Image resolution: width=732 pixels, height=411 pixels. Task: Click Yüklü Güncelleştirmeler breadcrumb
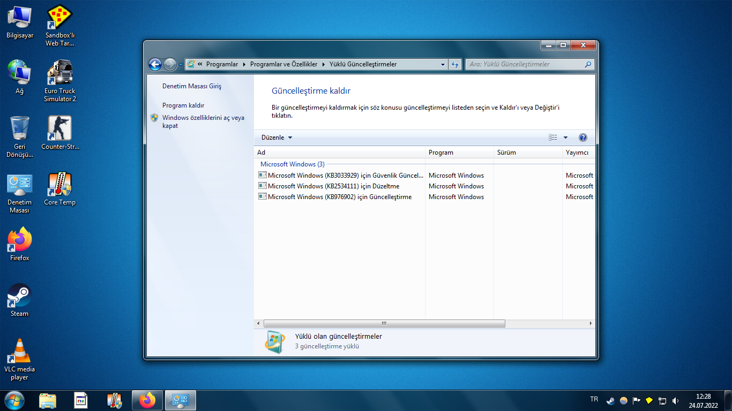point(363,64)
